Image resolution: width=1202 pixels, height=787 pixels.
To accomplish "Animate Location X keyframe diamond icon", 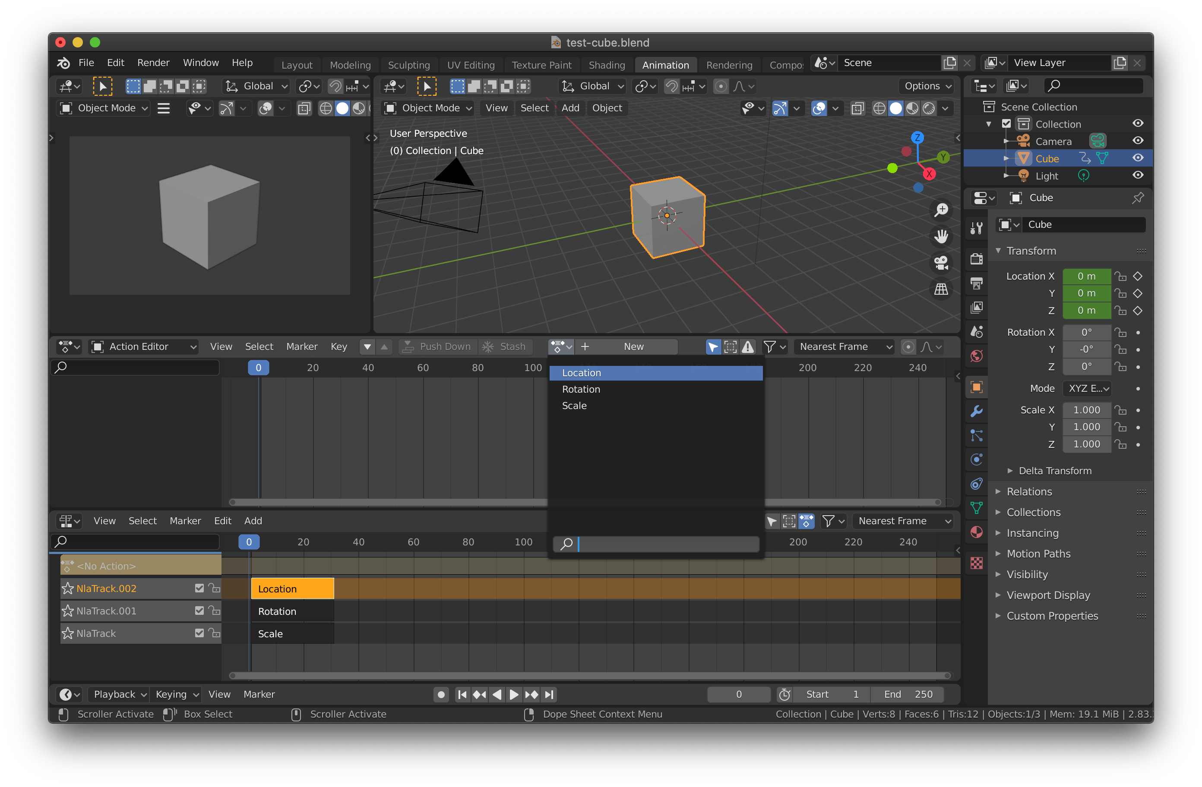I will pyautogui.click(x=1138, y=276).
